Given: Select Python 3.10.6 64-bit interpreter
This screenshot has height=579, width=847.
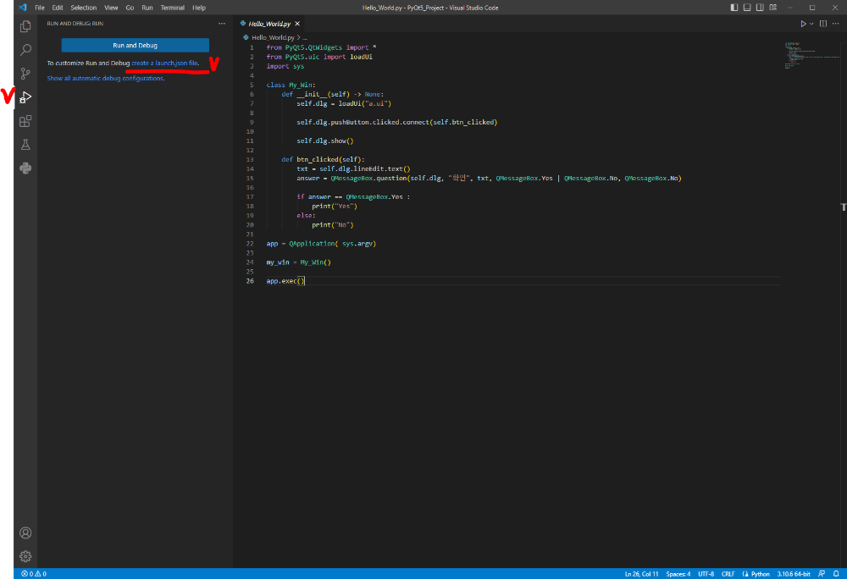Looking at the screenshot, I should (x=794, y=574).
